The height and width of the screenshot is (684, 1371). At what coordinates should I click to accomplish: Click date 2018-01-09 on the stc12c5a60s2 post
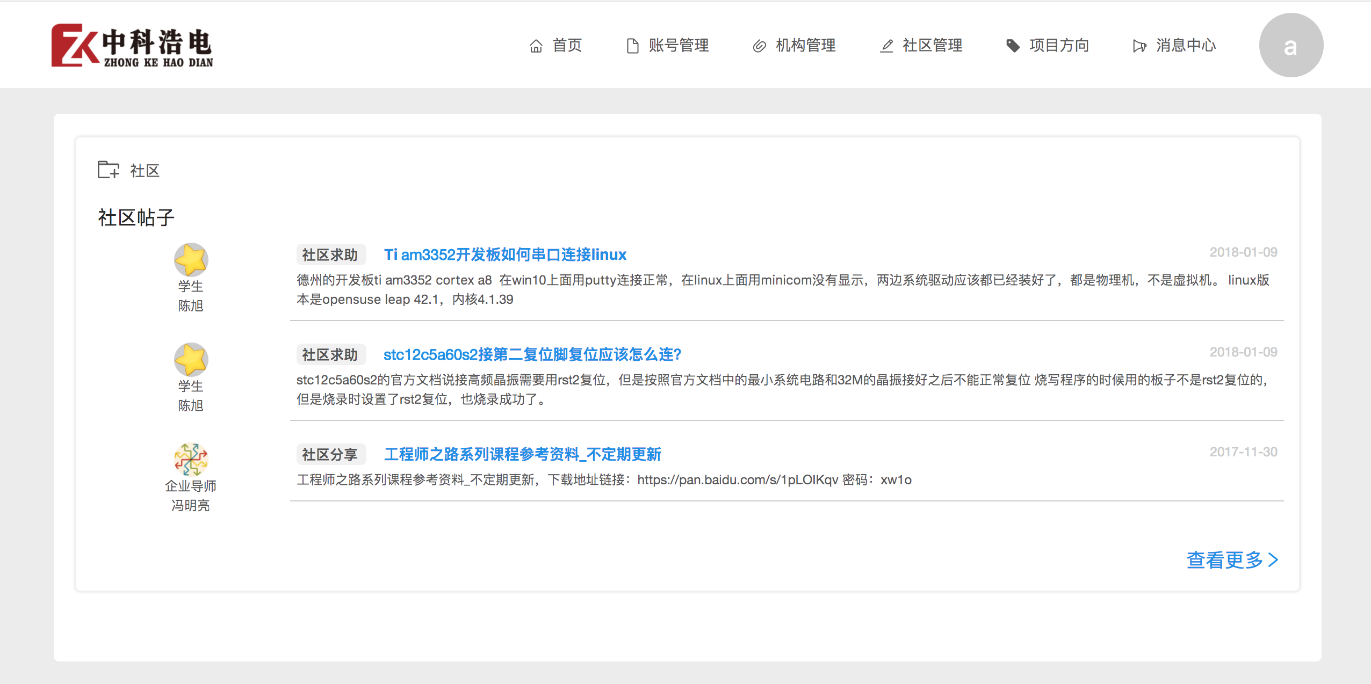click(1243, 352)
